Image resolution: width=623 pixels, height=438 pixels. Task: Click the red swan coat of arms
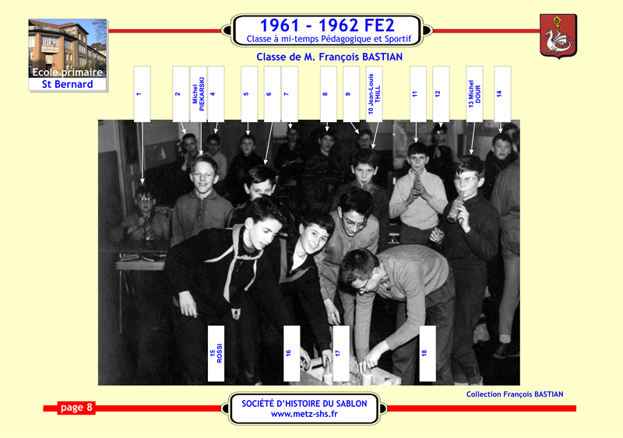558,36
